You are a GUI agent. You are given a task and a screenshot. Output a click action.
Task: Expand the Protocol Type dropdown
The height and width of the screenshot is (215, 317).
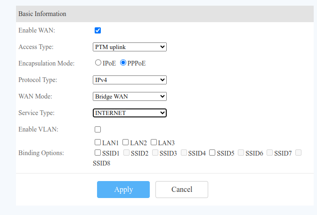(x=130, y=80)
